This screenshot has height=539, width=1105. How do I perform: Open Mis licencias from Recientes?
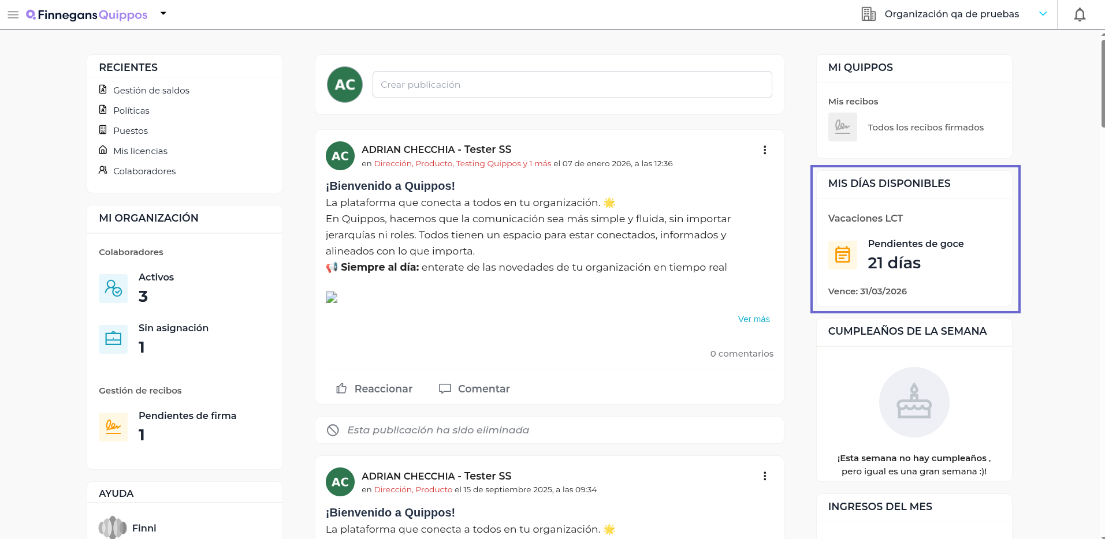pos(140,151)
